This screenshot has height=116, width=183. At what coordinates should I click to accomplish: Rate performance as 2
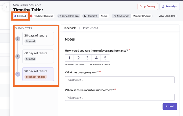78,58
